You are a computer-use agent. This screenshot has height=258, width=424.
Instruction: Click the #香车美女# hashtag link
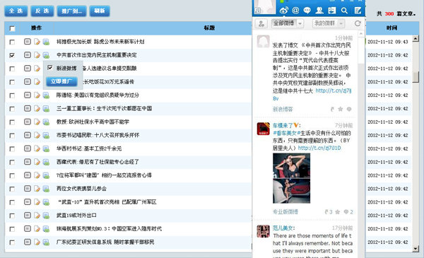287,133
